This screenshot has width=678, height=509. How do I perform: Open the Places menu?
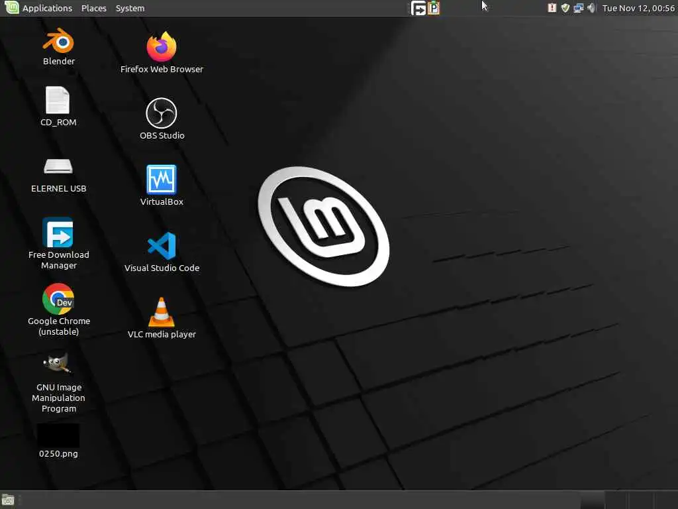click(94, 8)
